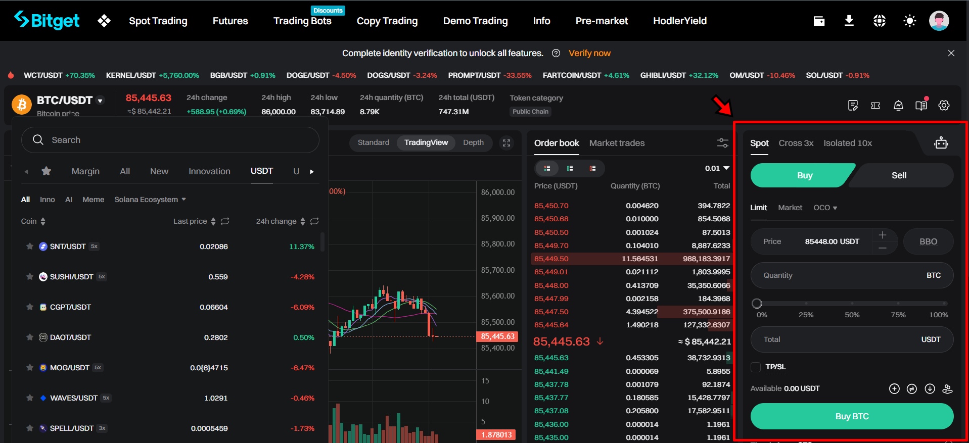
Task: Expand the chart to fullscreen
Action: 506,143
